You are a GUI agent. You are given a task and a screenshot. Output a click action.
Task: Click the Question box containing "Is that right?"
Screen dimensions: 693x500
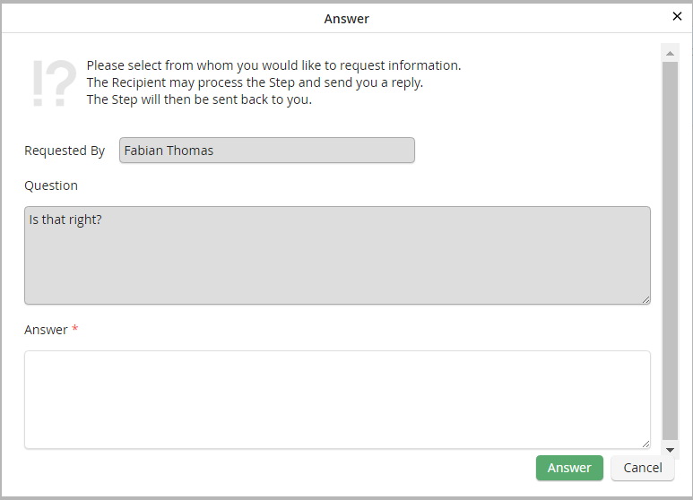(x=337, y=255)
